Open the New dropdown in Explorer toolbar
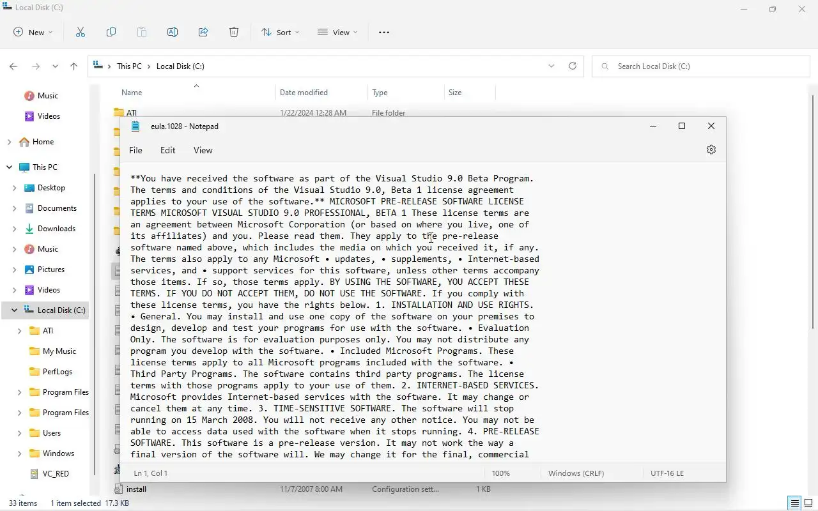The image size is (818, 511). click(x=33, y=32)
